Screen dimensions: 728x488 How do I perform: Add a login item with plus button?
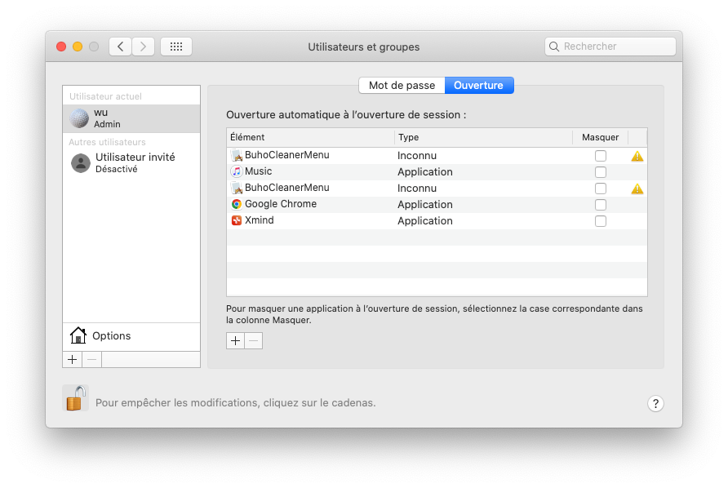235,341
